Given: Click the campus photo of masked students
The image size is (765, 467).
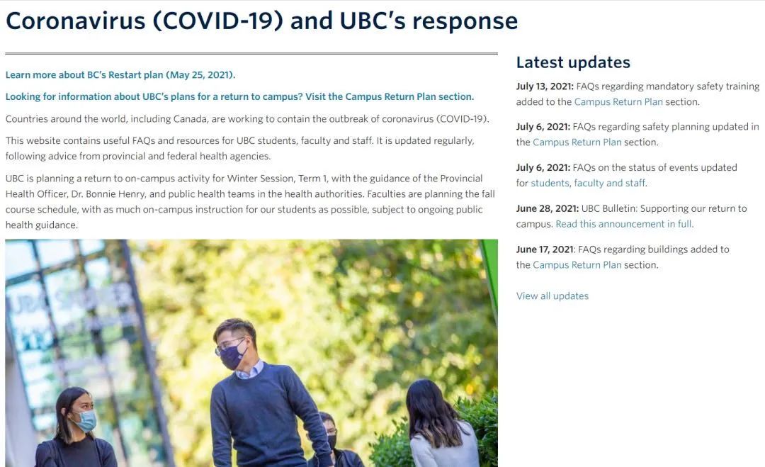Looking at the screenshot, I should point(251,353).
